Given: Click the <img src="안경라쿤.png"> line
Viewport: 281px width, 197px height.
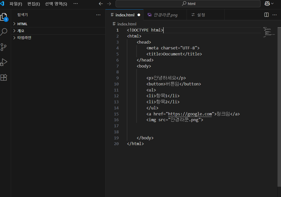Looking at the screenshot, I should 175,120.
